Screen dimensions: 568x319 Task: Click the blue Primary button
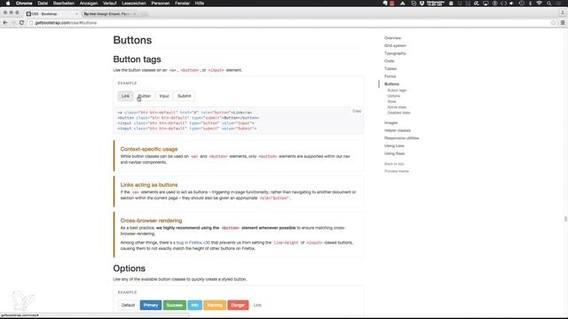tap(151, 305)
